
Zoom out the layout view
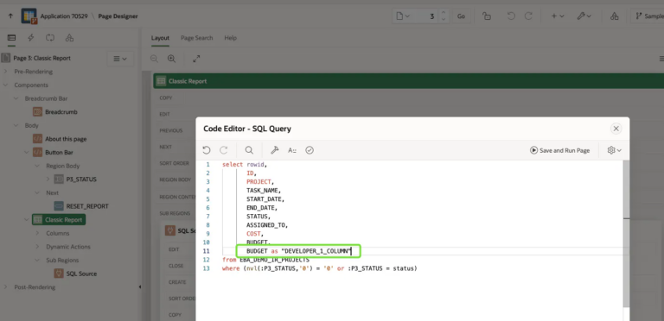pos(154,59)
